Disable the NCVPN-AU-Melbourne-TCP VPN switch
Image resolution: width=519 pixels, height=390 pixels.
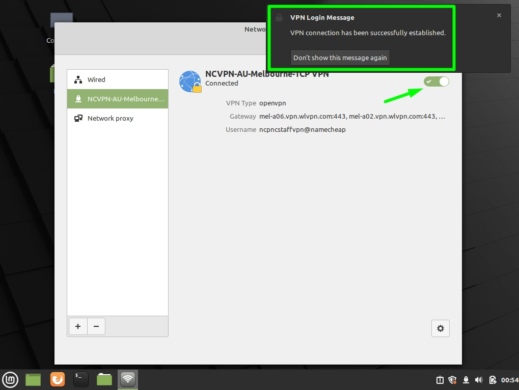436,81
